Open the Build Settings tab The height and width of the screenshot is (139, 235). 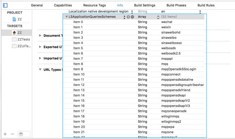(x=145, y=5)
